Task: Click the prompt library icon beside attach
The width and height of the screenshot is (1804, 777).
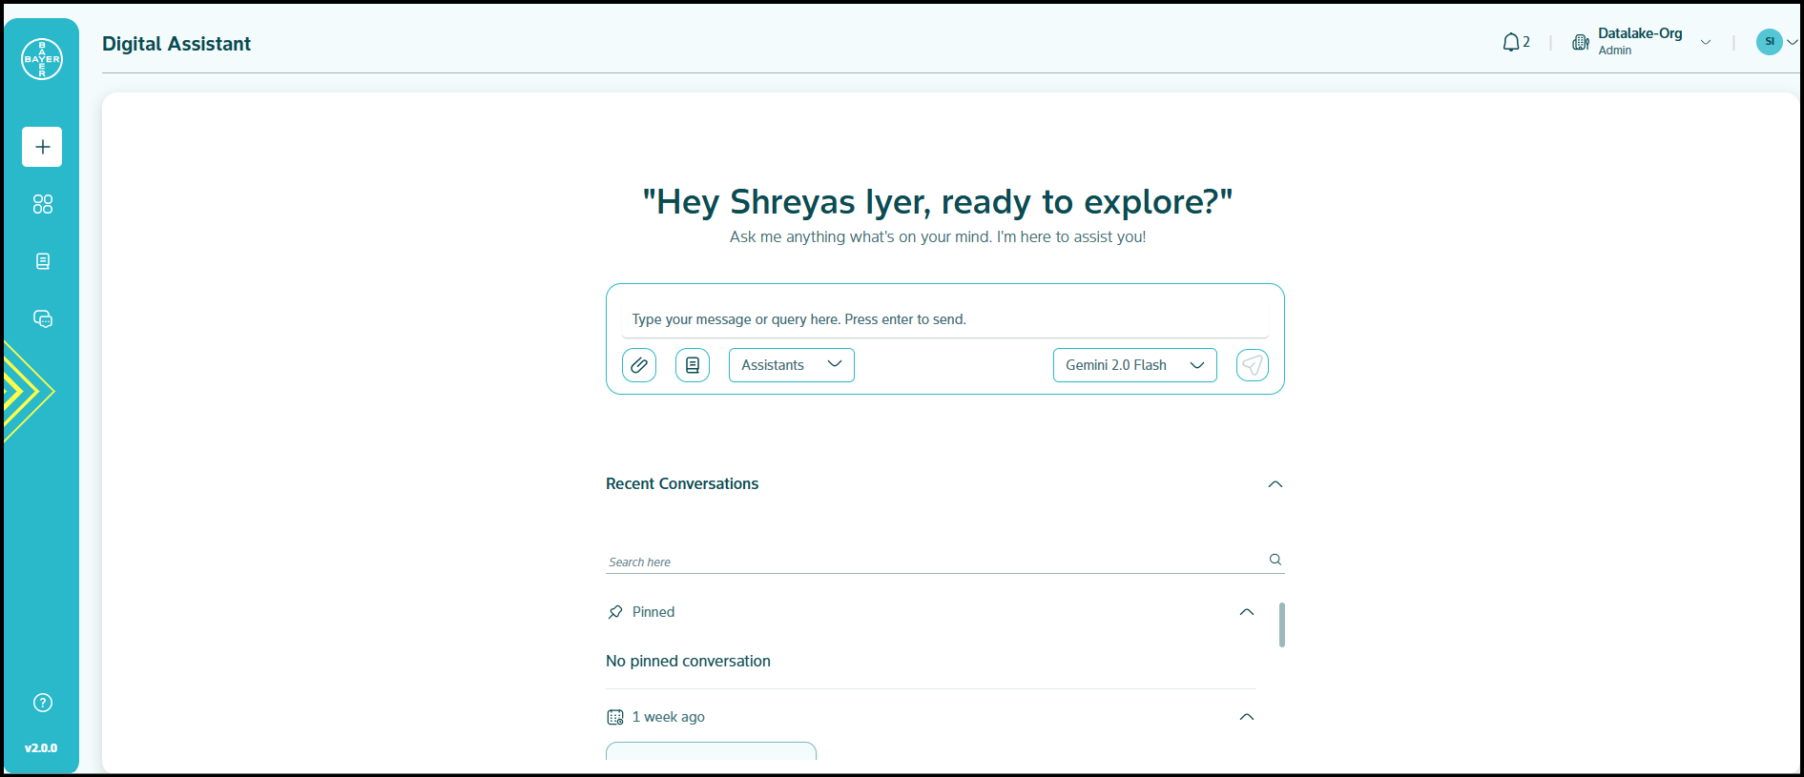Action: (693, 365)
